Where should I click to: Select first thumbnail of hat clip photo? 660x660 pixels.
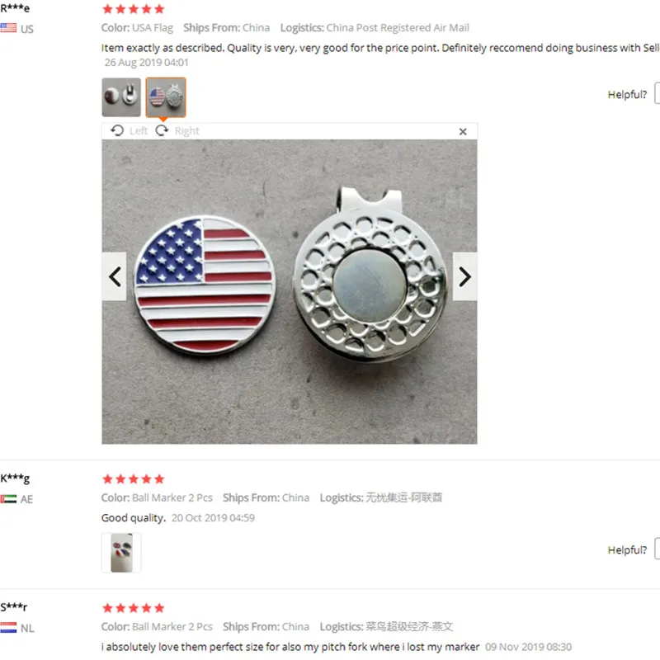[121, 97]
